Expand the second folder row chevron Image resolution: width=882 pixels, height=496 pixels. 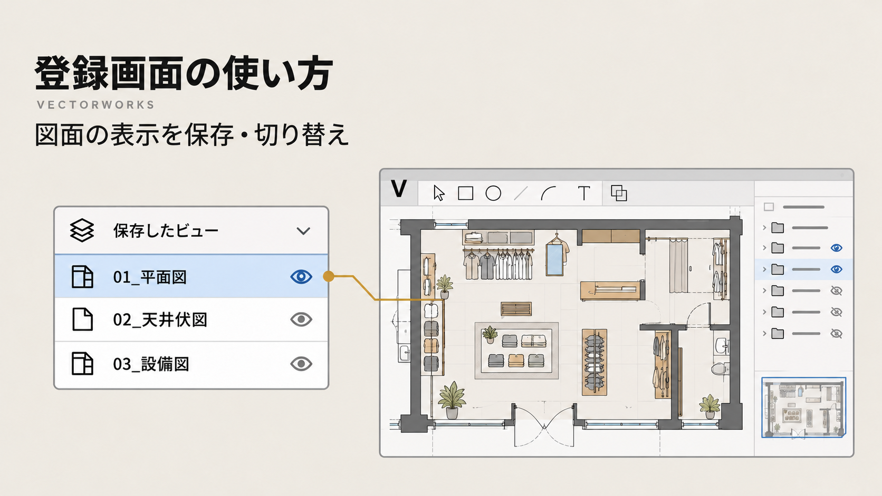coord(764,248)
